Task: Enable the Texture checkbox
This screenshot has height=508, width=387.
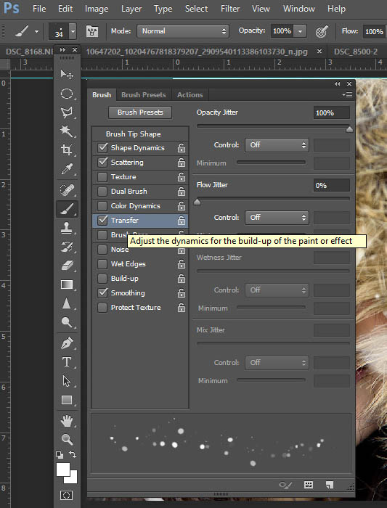Action: click(x=102, y=177)
